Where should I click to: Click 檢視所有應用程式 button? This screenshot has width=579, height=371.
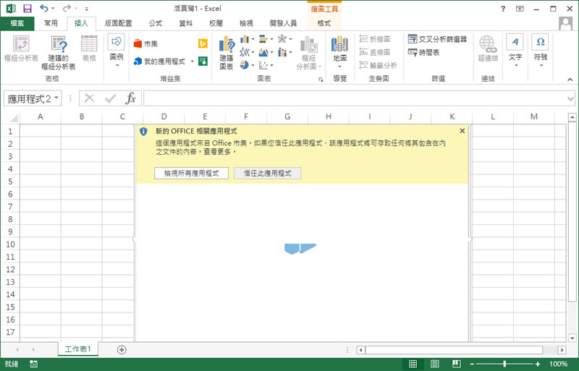click(191, 173)
